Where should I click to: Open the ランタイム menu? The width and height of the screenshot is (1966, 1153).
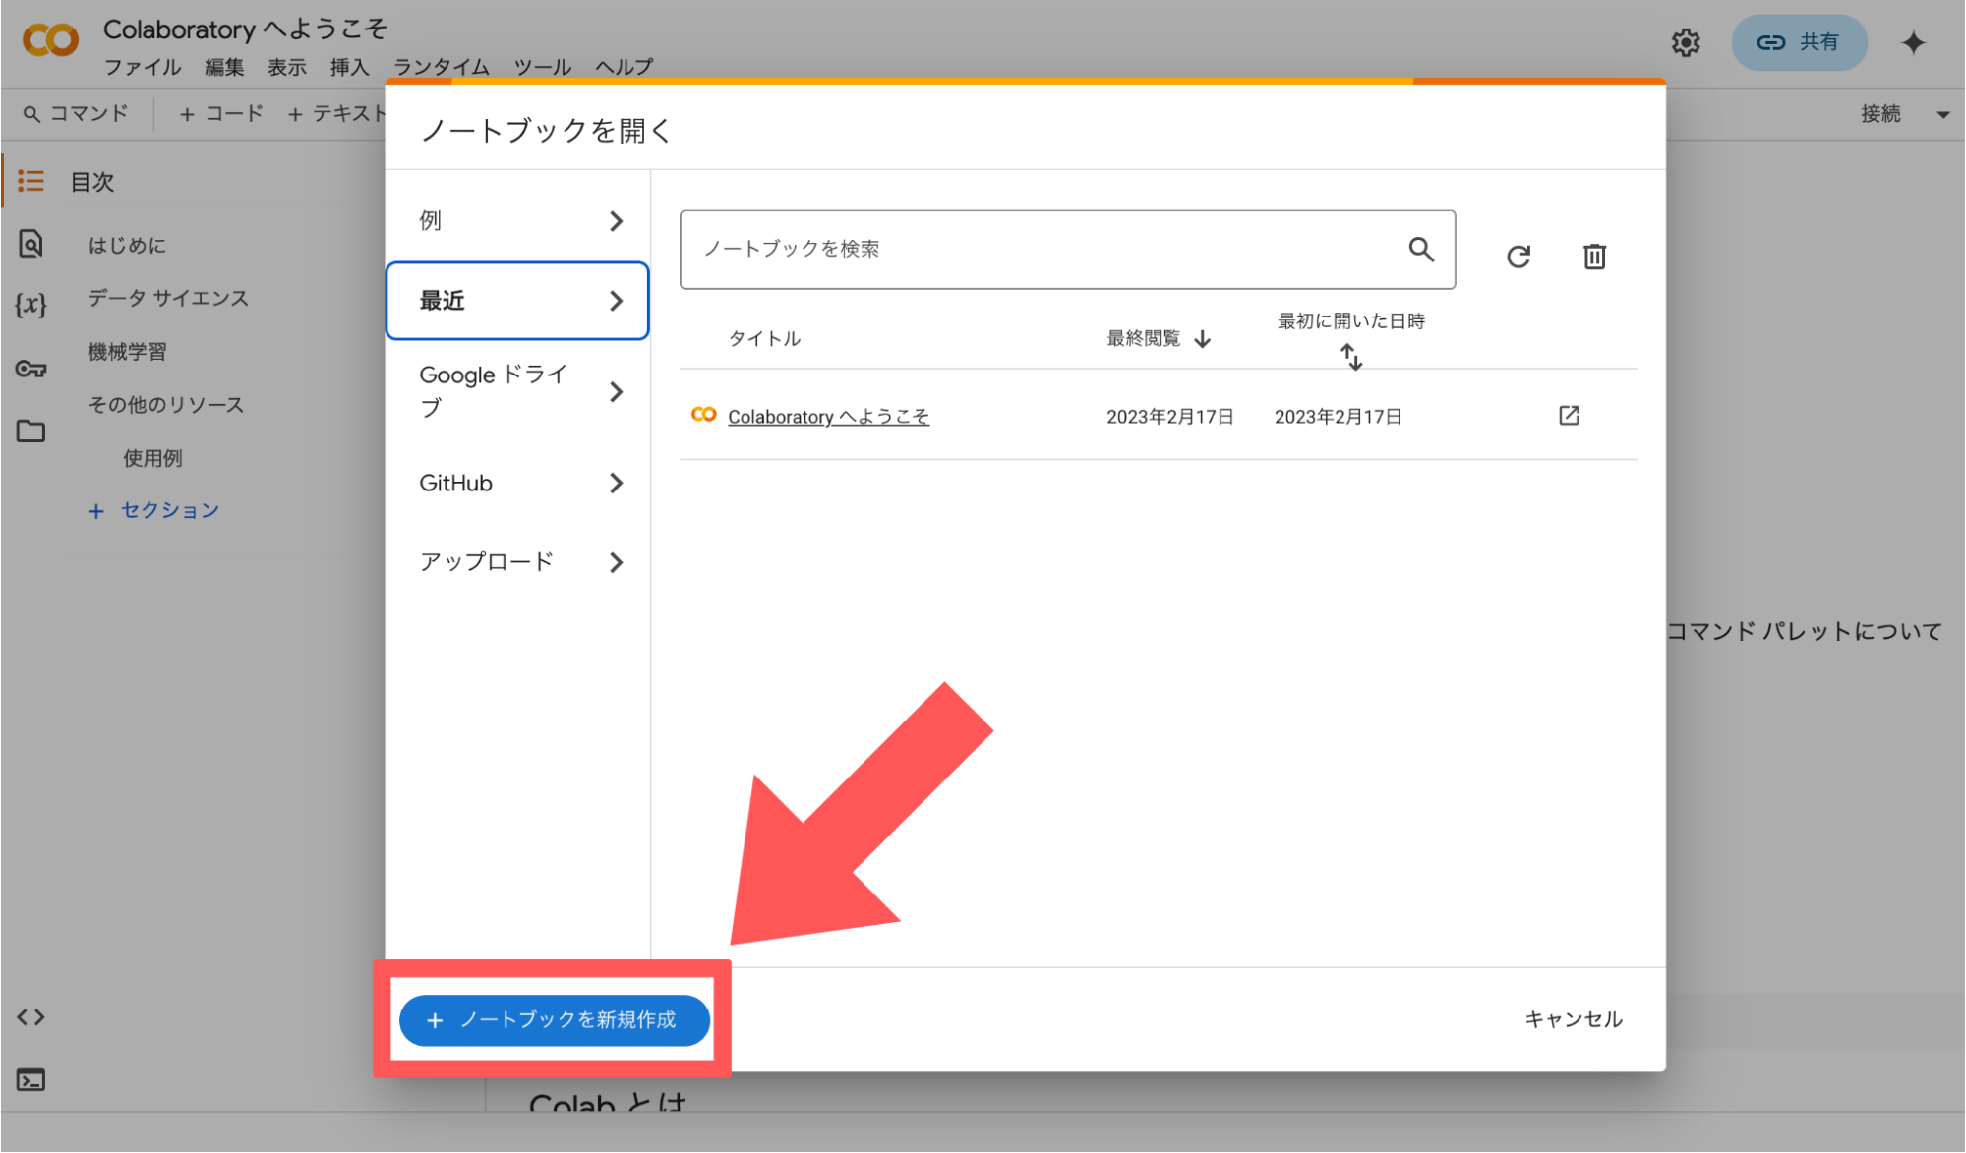click(x=442, y=67)
